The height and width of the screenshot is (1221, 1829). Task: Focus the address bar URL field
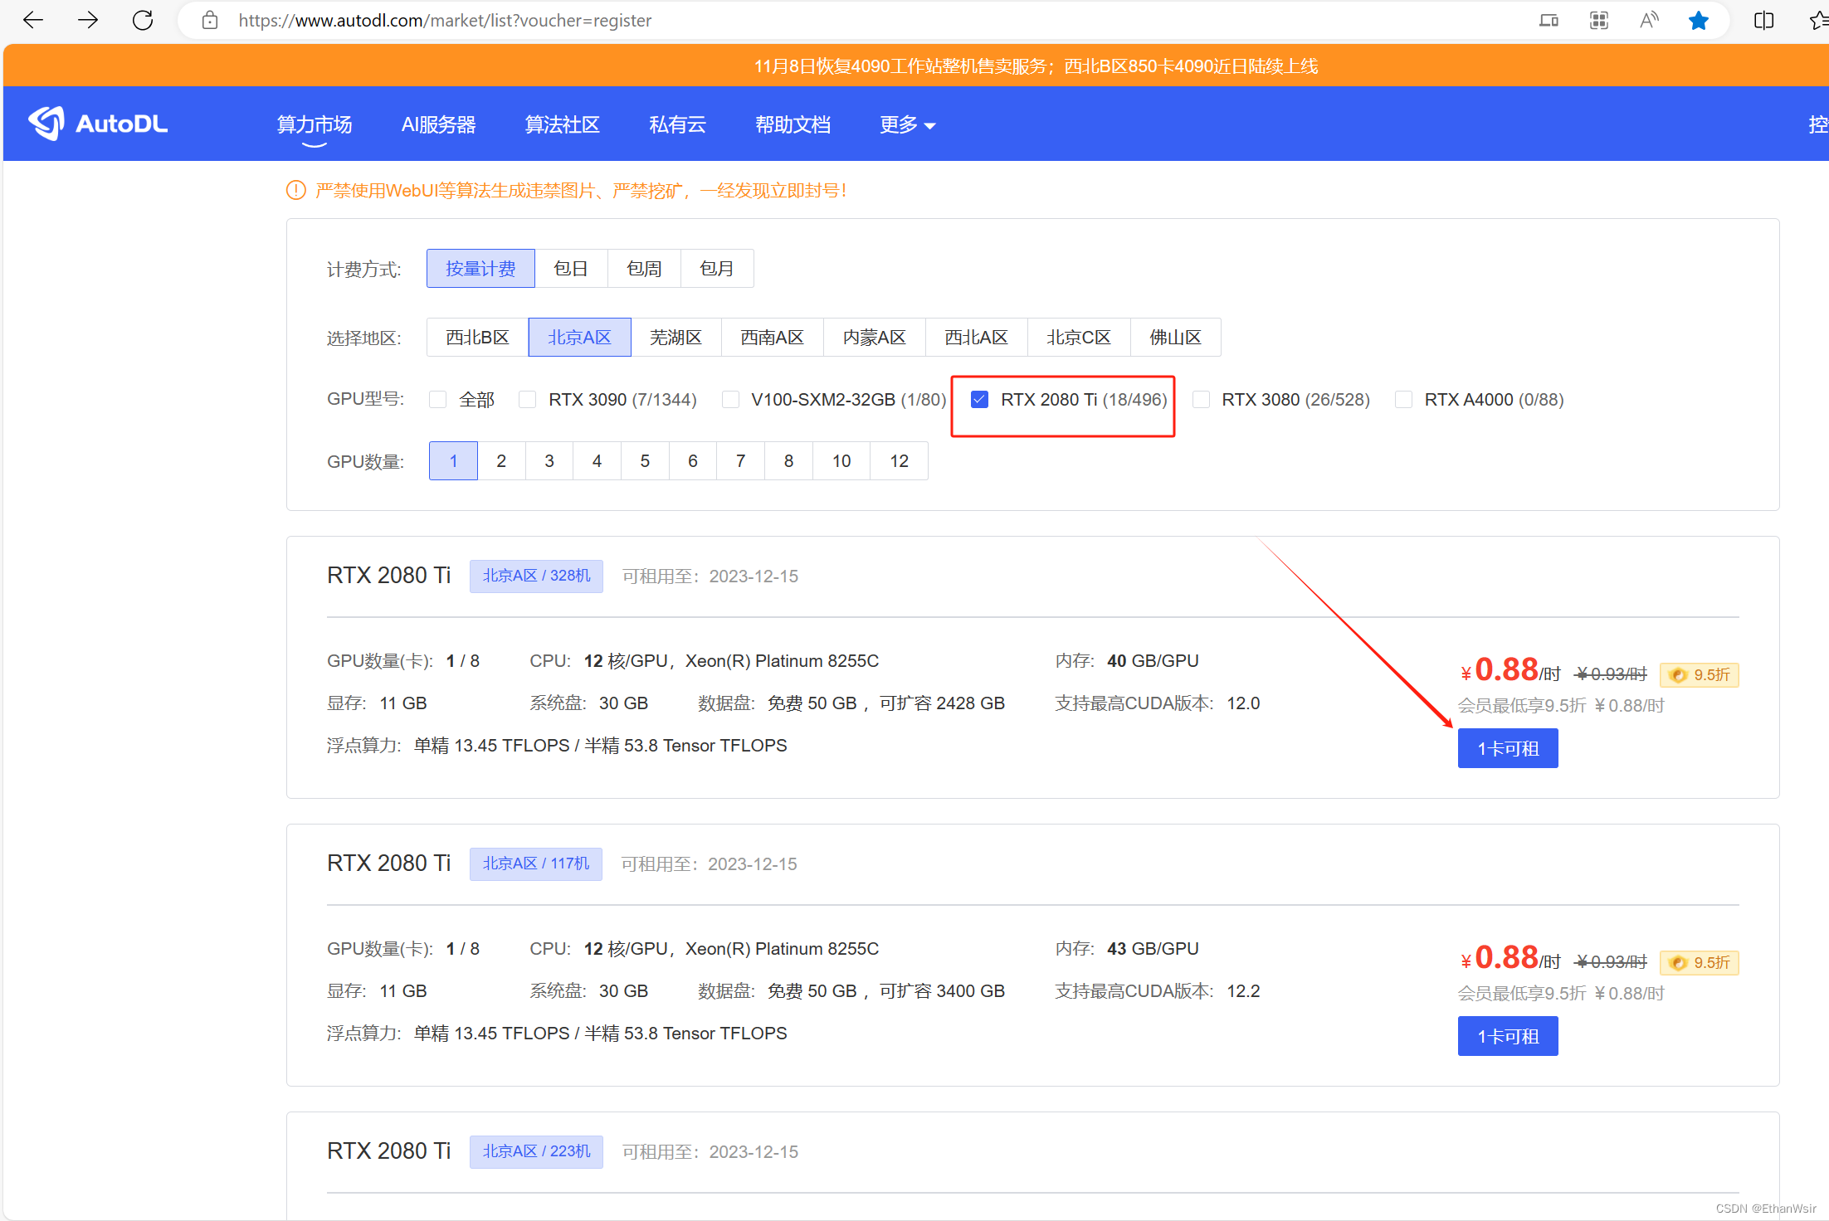(863, 20)
